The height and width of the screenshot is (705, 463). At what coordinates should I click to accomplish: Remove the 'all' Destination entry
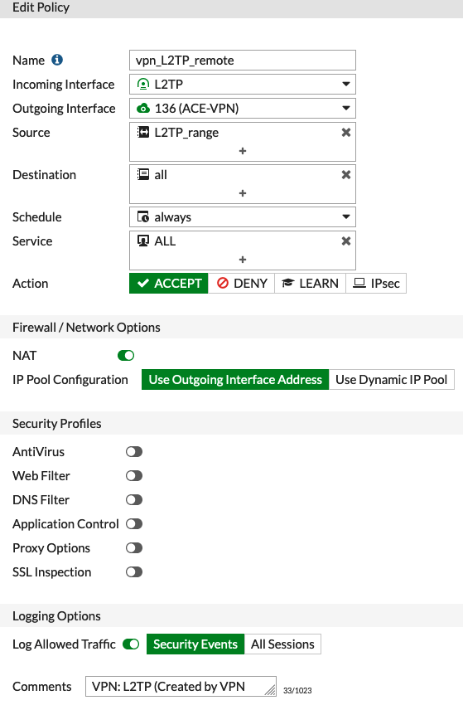(x=345, y=175)
